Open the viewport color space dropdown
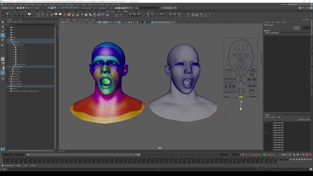313x176 pixels. 164,22
